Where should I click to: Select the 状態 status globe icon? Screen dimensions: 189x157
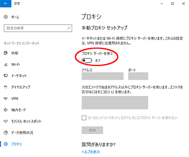[x=6, y=53]
